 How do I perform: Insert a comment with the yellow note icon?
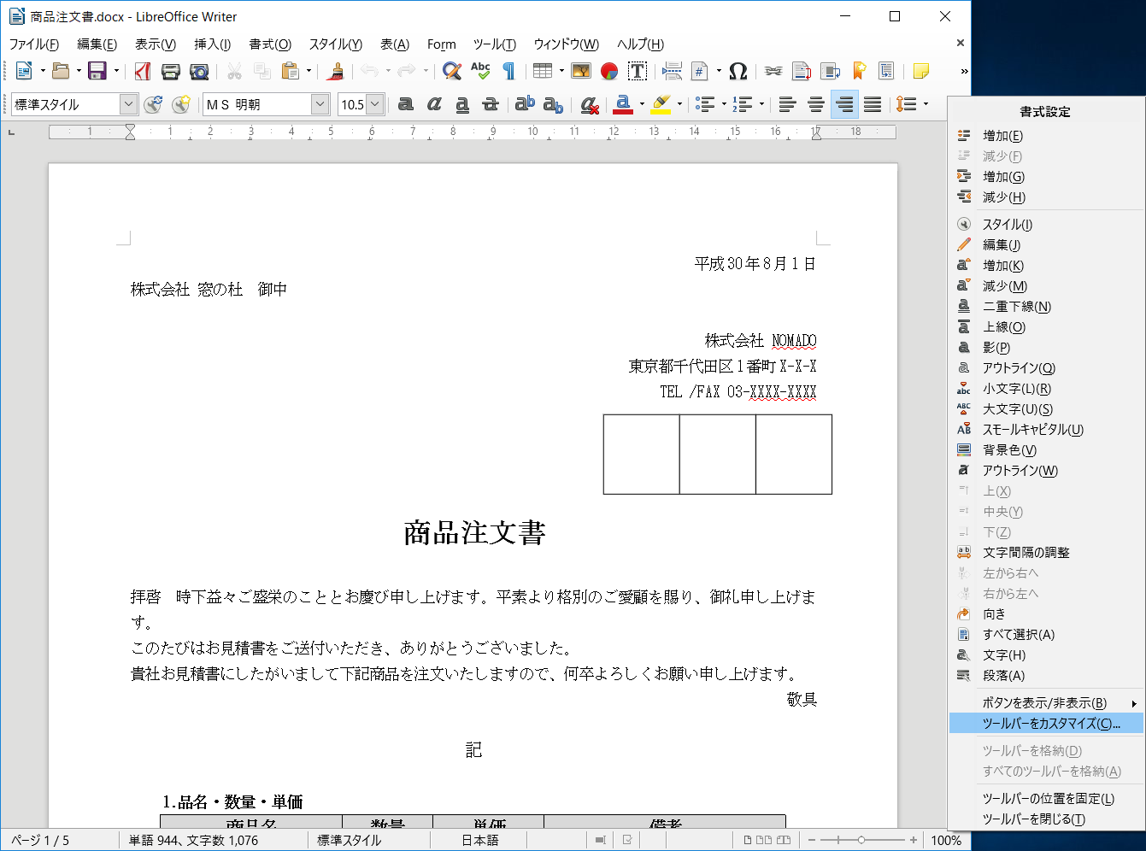pos(921,71)
